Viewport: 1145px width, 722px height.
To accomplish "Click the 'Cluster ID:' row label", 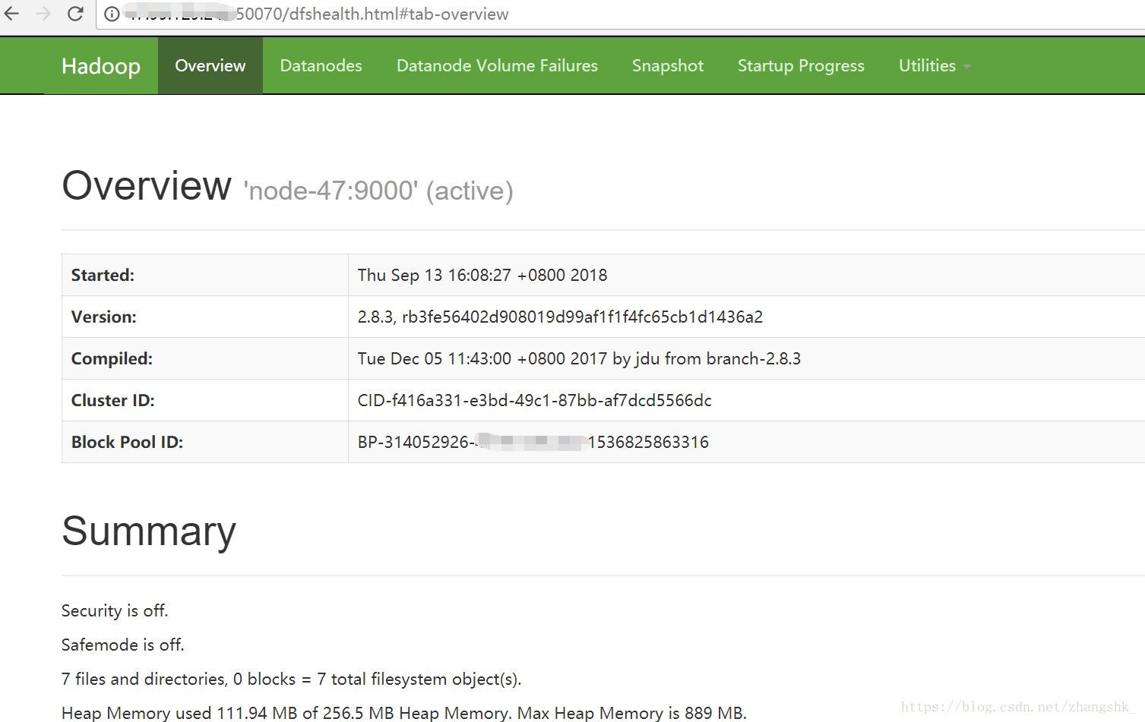I will [113, 400].
